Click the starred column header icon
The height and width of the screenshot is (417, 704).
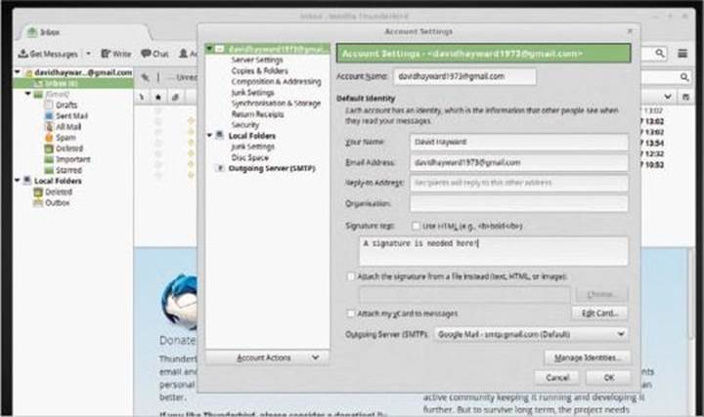(x=158, y=97)
